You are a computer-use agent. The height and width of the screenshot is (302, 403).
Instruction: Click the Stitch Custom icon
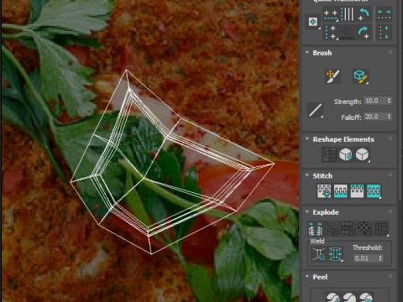374,191
